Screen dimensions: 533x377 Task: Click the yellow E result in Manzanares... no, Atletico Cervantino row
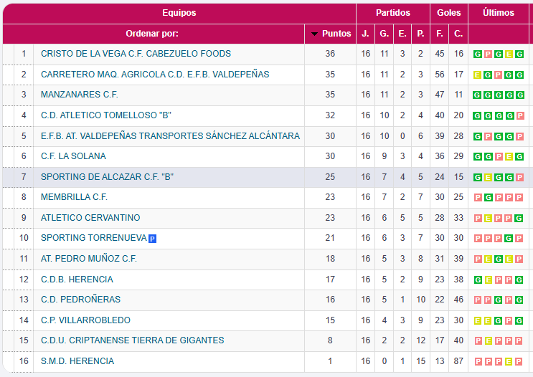click(488, 219)
